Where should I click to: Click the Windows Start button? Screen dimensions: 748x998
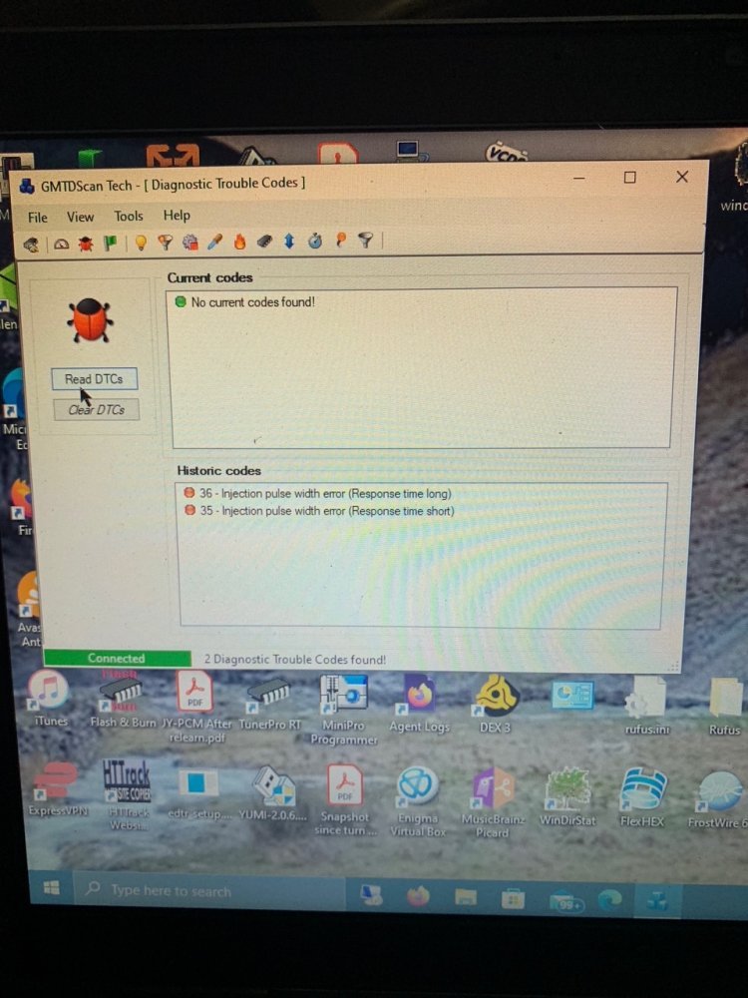51,888
